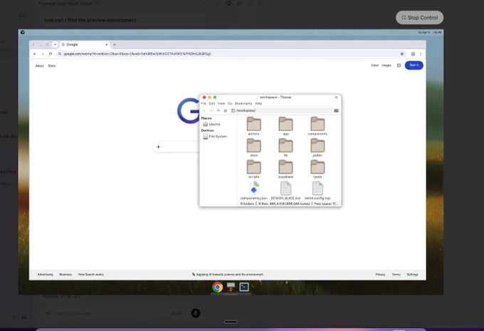The image size is (484, 331).
Task: Click Thunar home folder toolbar icon
Action: tap(226, 110)
